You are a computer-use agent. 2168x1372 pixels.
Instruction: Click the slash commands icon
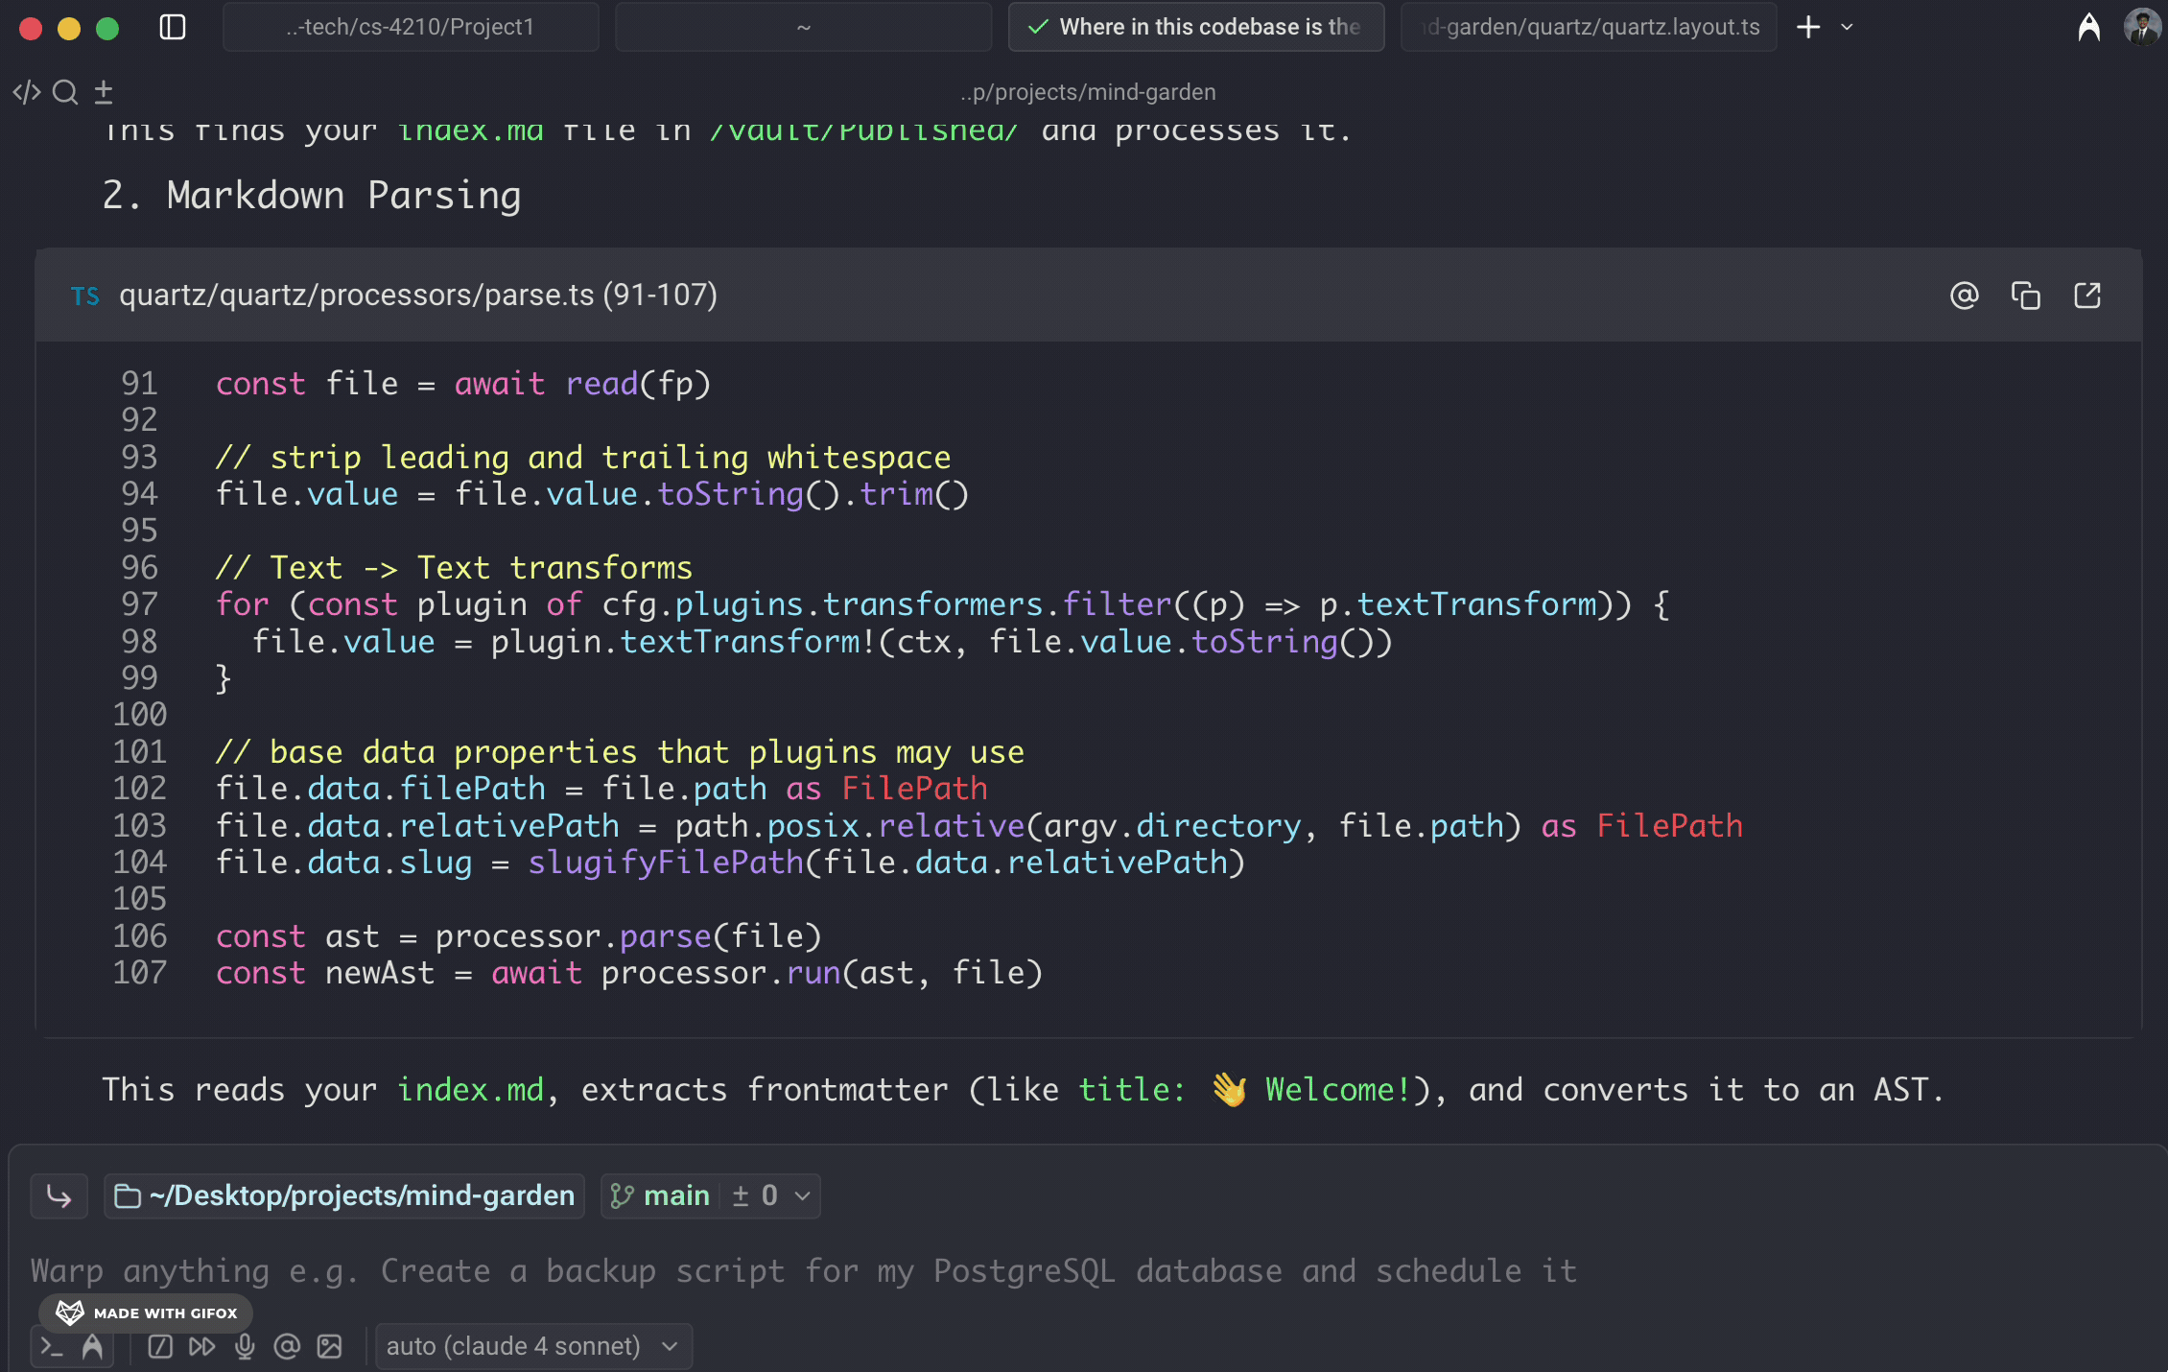[160, 1347]
